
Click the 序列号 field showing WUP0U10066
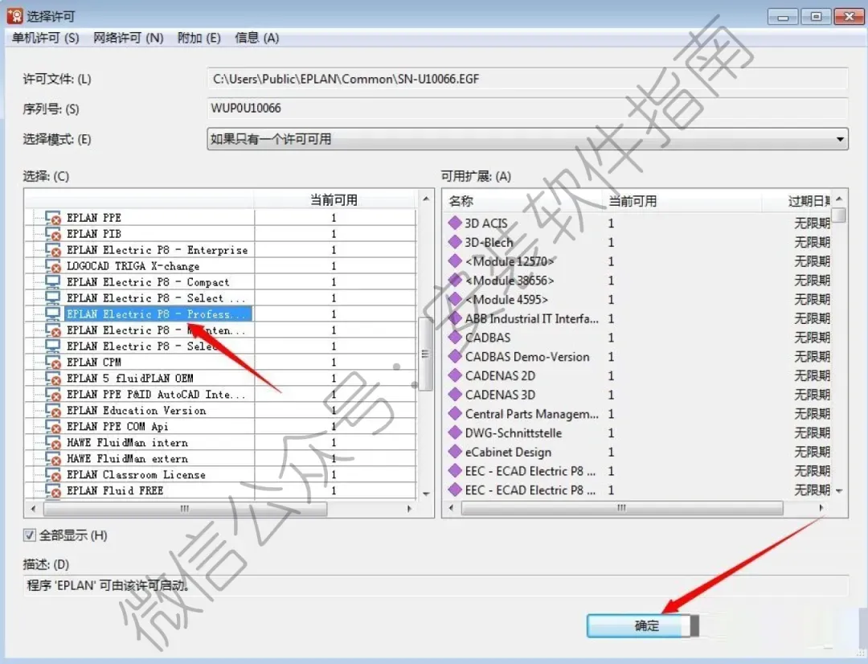point(527,108)
